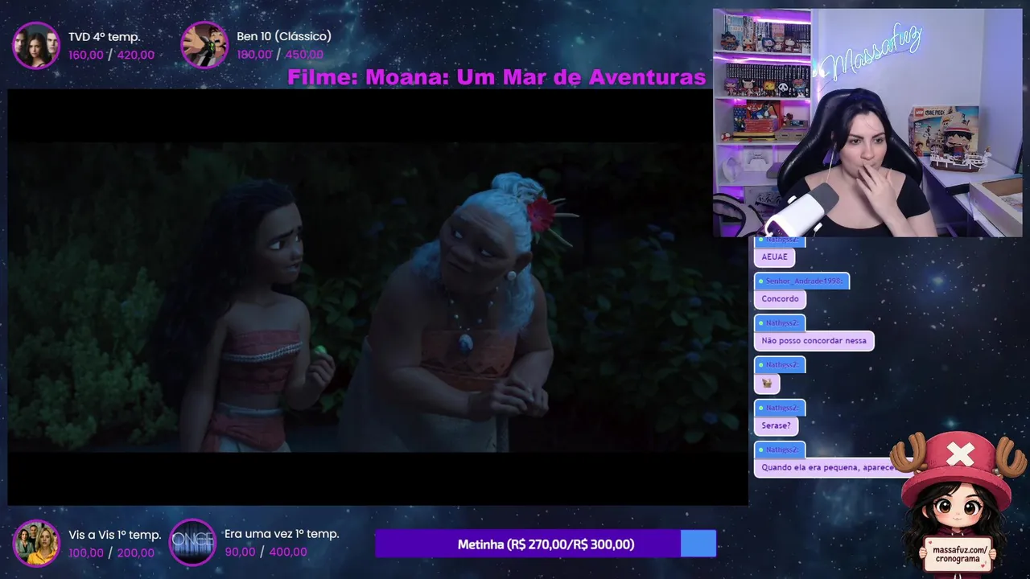Click the massafuz.com/cronograma sign
The width and height of the screenshot is (1030, 579).
959,554
